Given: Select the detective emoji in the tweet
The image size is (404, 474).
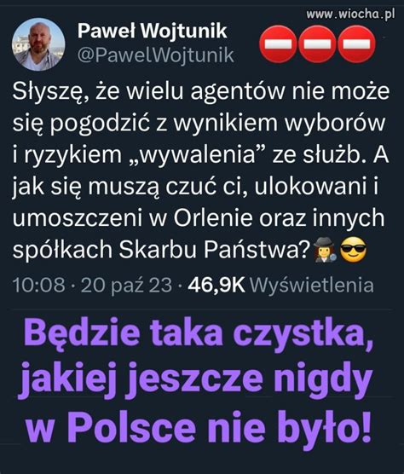Looking at the screenshot, I should point(325,250).
